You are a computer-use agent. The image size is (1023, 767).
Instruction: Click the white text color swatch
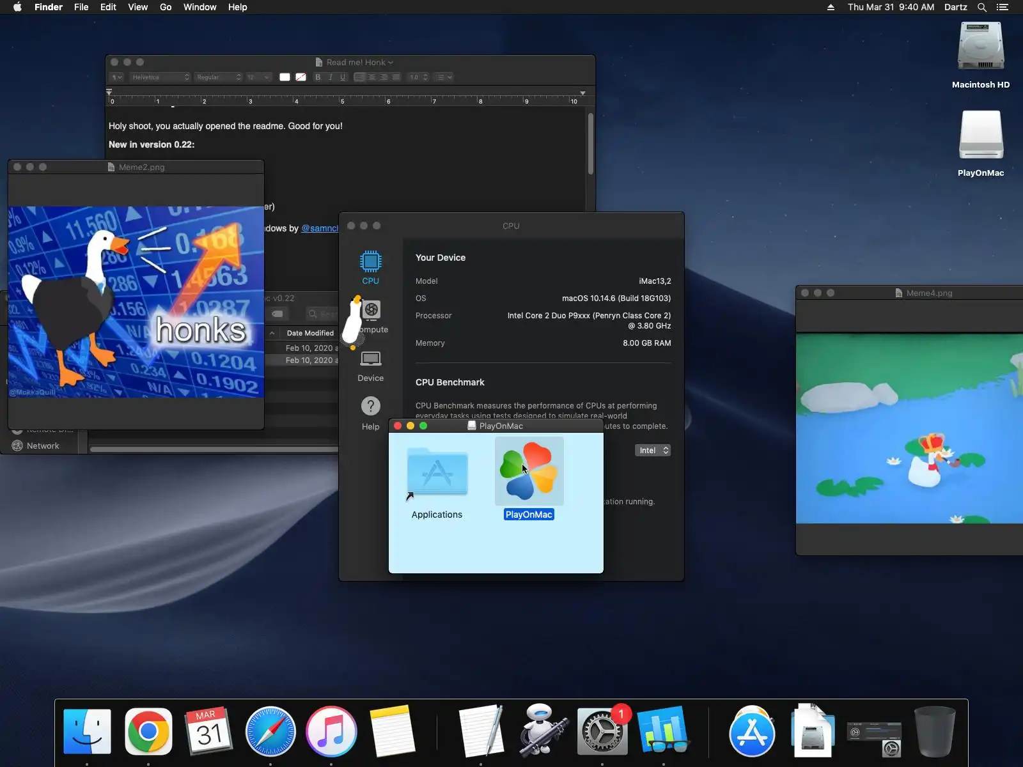[x=285, y=77]
